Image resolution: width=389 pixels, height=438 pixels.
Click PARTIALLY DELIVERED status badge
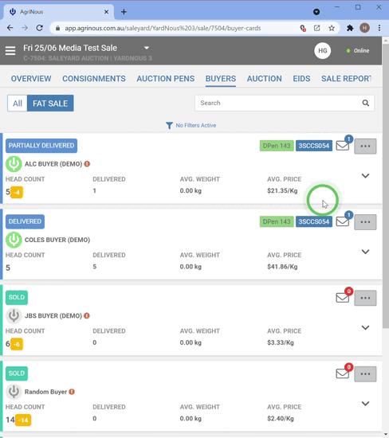[x=41, y=146]
